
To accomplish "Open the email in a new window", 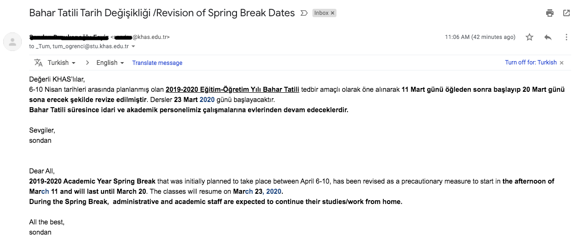I will pyautogui.click(x=567, y=13).
